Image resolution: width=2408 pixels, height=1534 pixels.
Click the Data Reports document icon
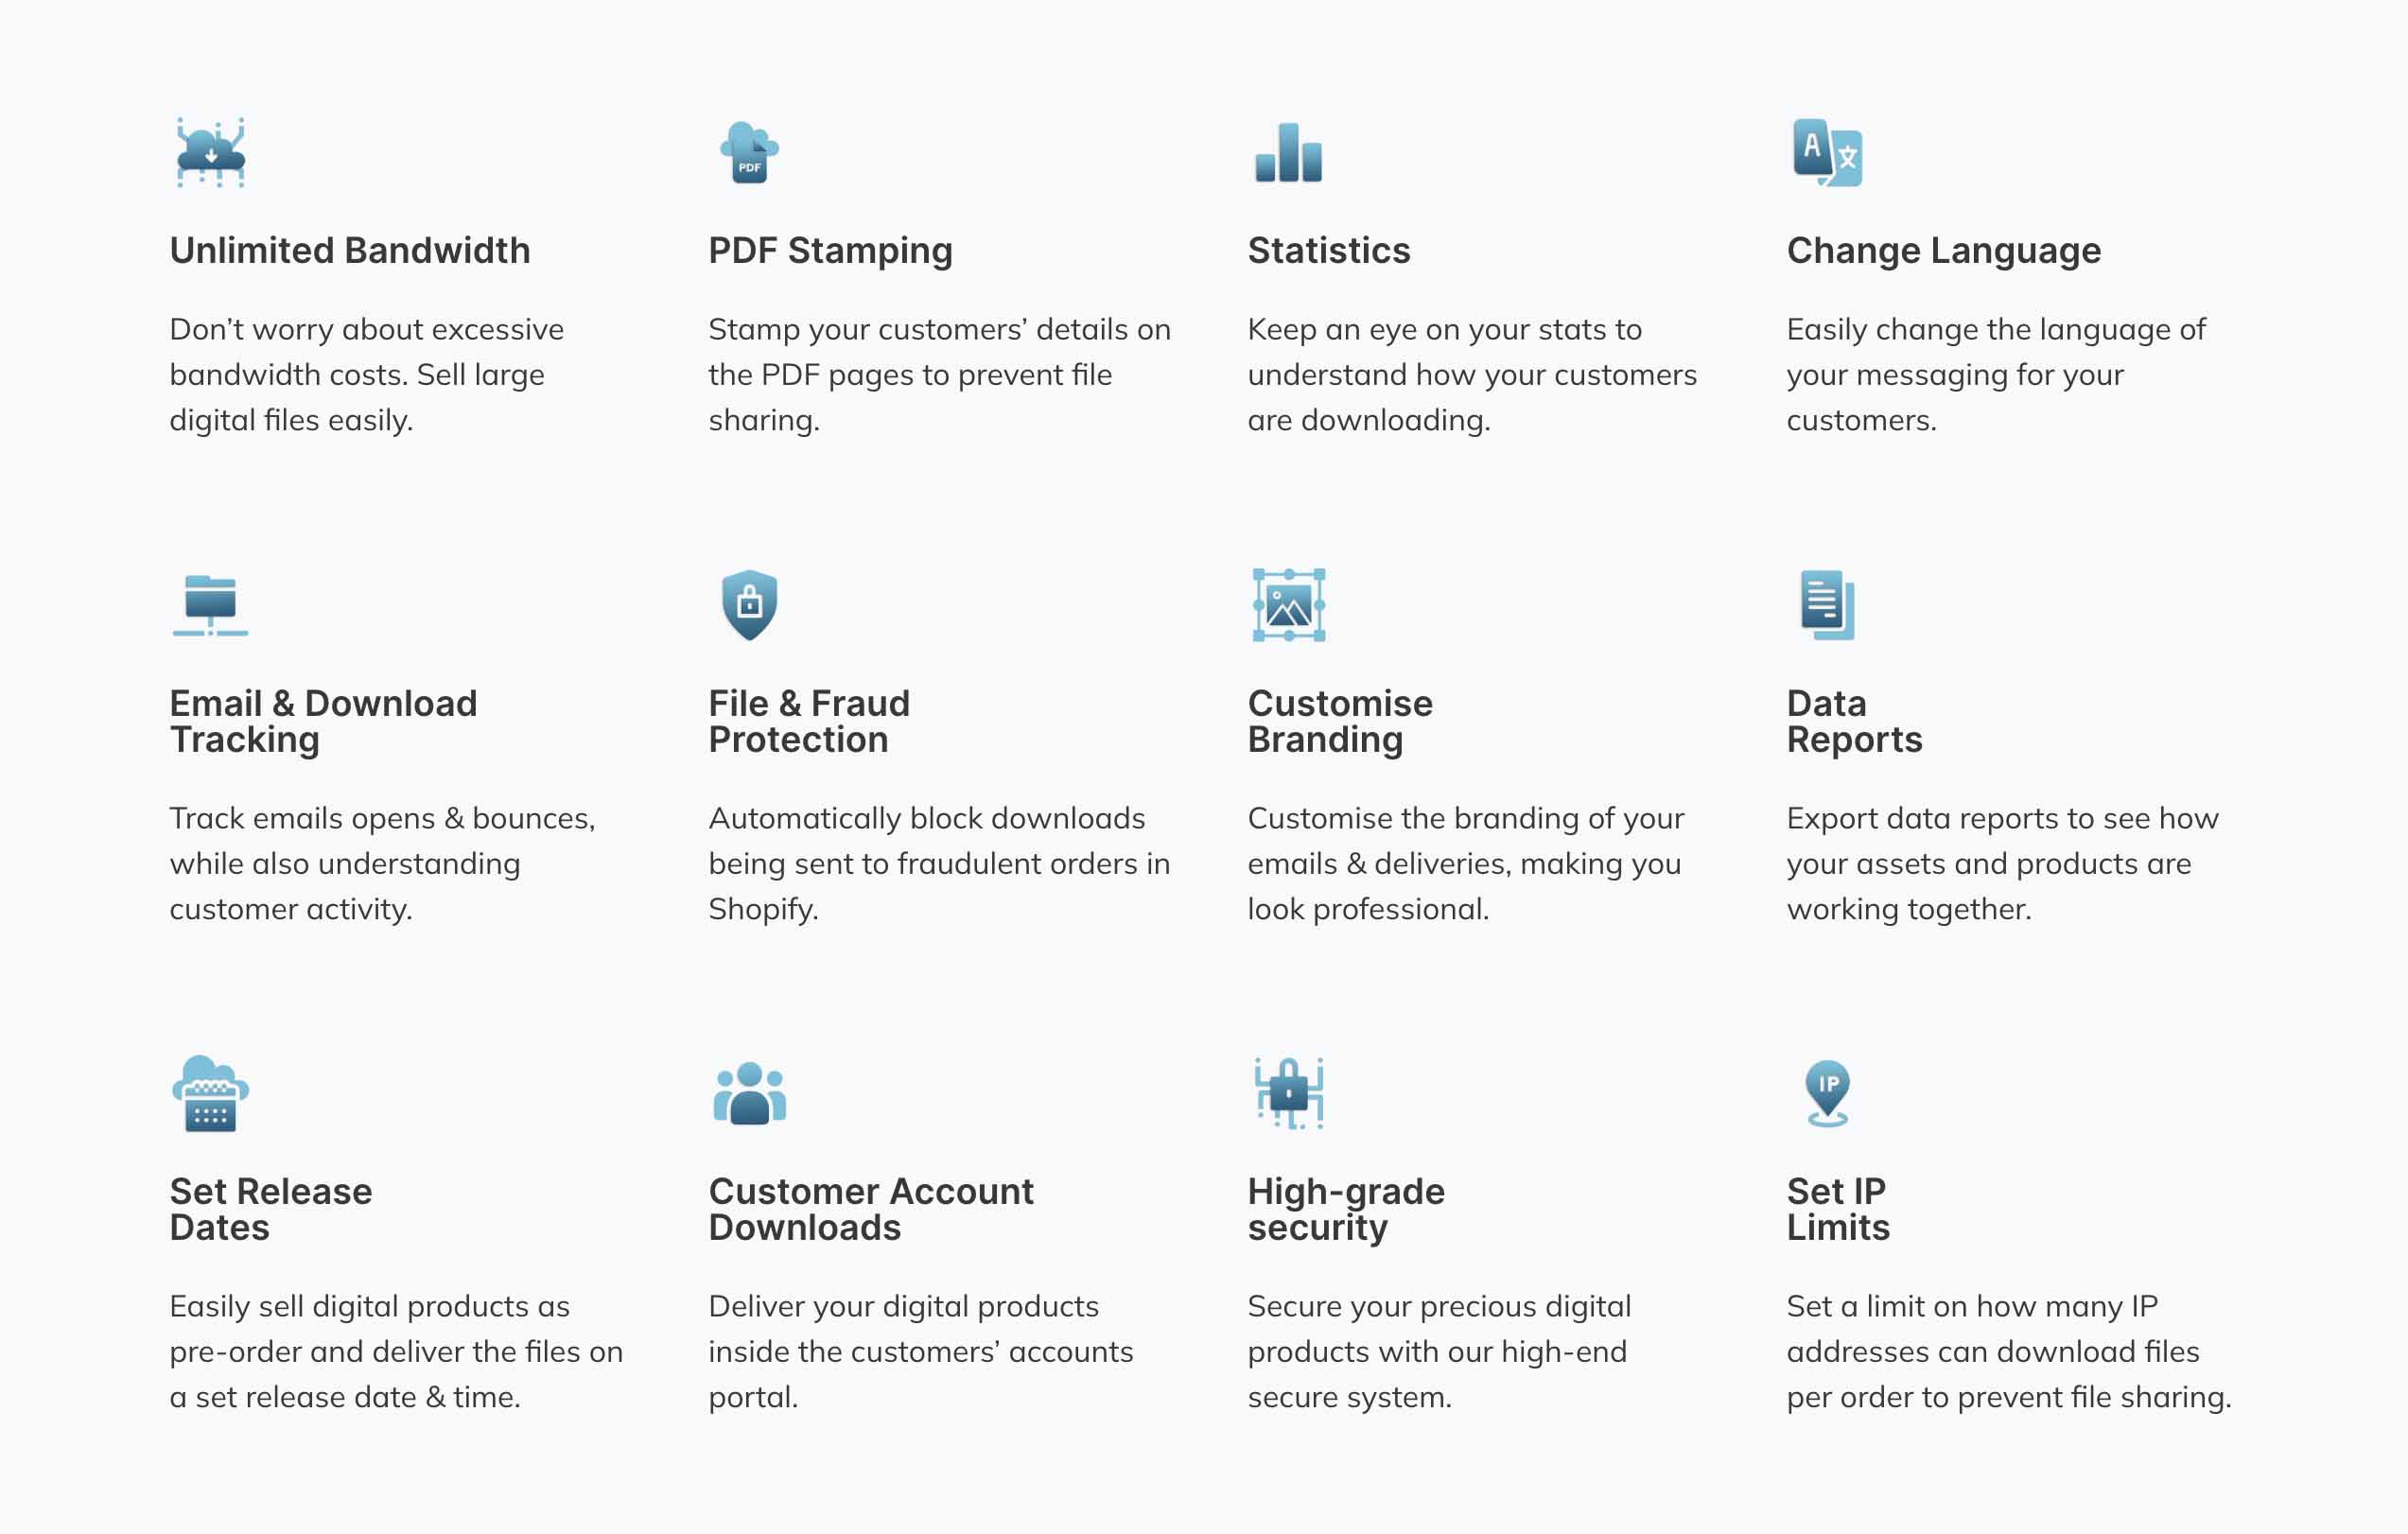[1827, 605]
